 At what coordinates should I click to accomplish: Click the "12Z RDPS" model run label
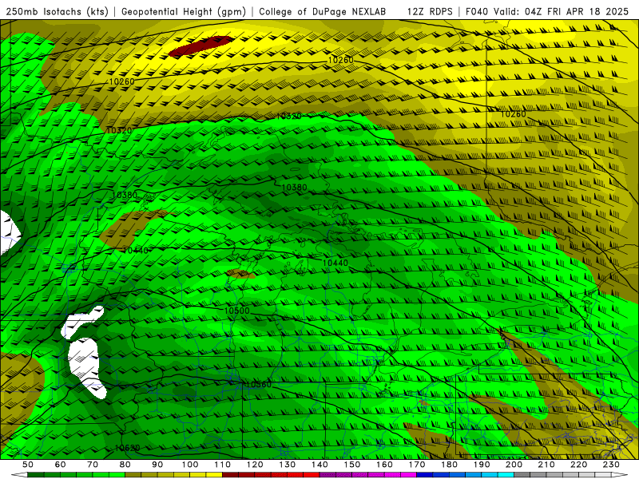pos(430,12)
